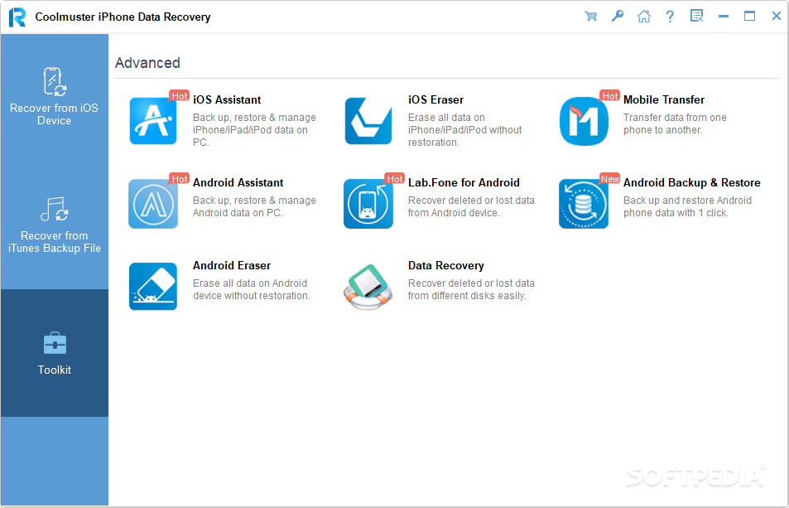Click the Lab.Fone for Android title
Viewport: 789px width, 508px height.
pos(464,183)
